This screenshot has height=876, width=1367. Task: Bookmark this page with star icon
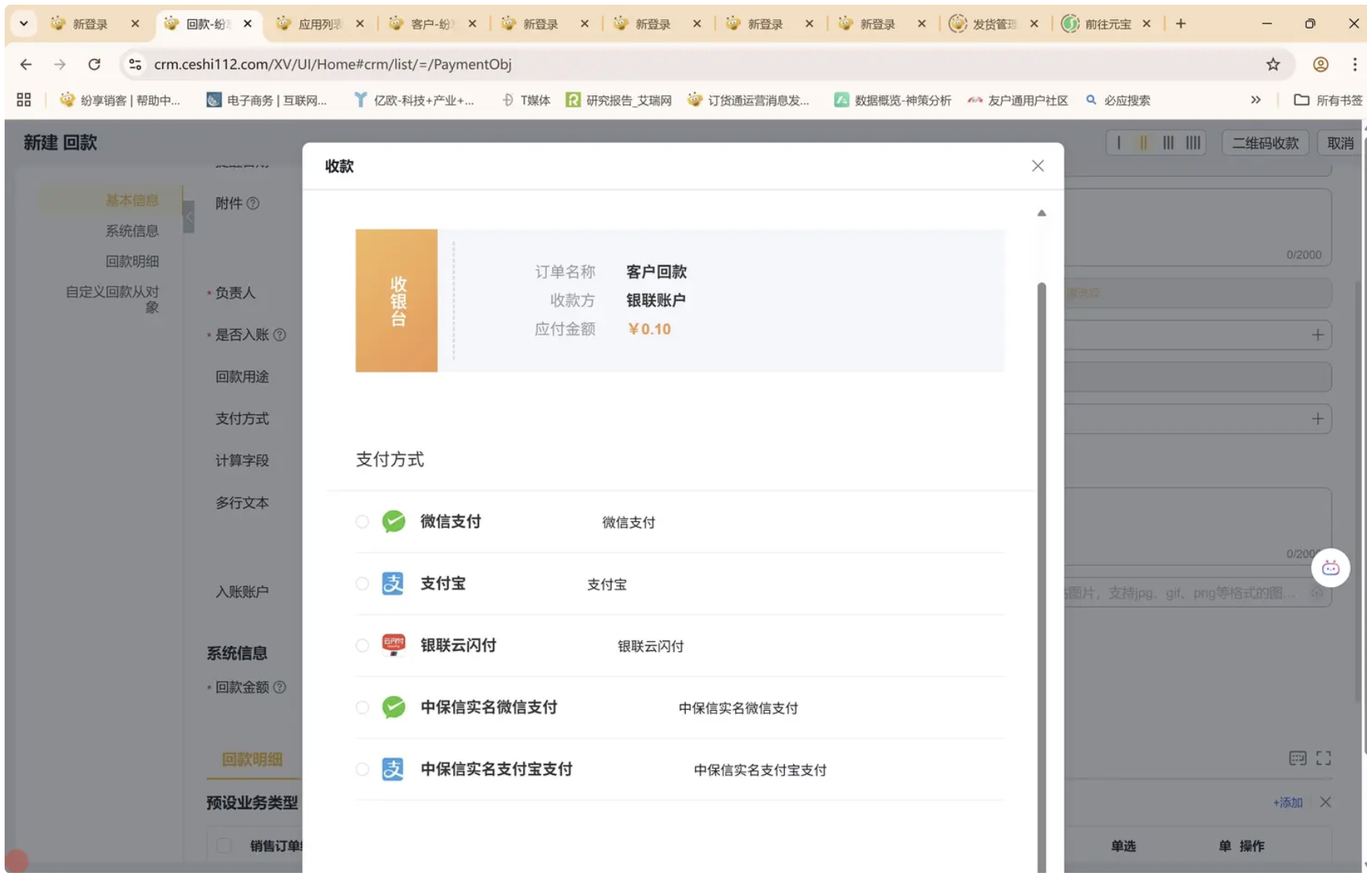tap(1273, 64)
